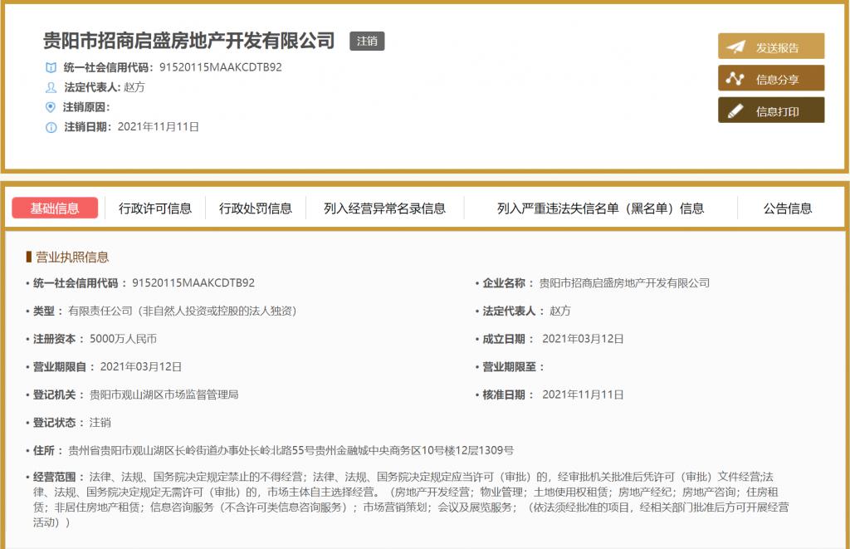Click the 类型 value 有限责任公司
This screenshot has width=850, height=549.
pos(182,311)
